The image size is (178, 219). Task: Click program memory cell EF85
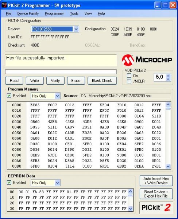point(35,105)
